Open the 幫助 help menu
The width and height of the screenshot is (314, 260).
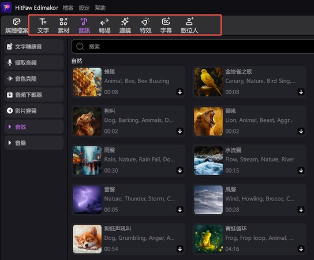100,8
